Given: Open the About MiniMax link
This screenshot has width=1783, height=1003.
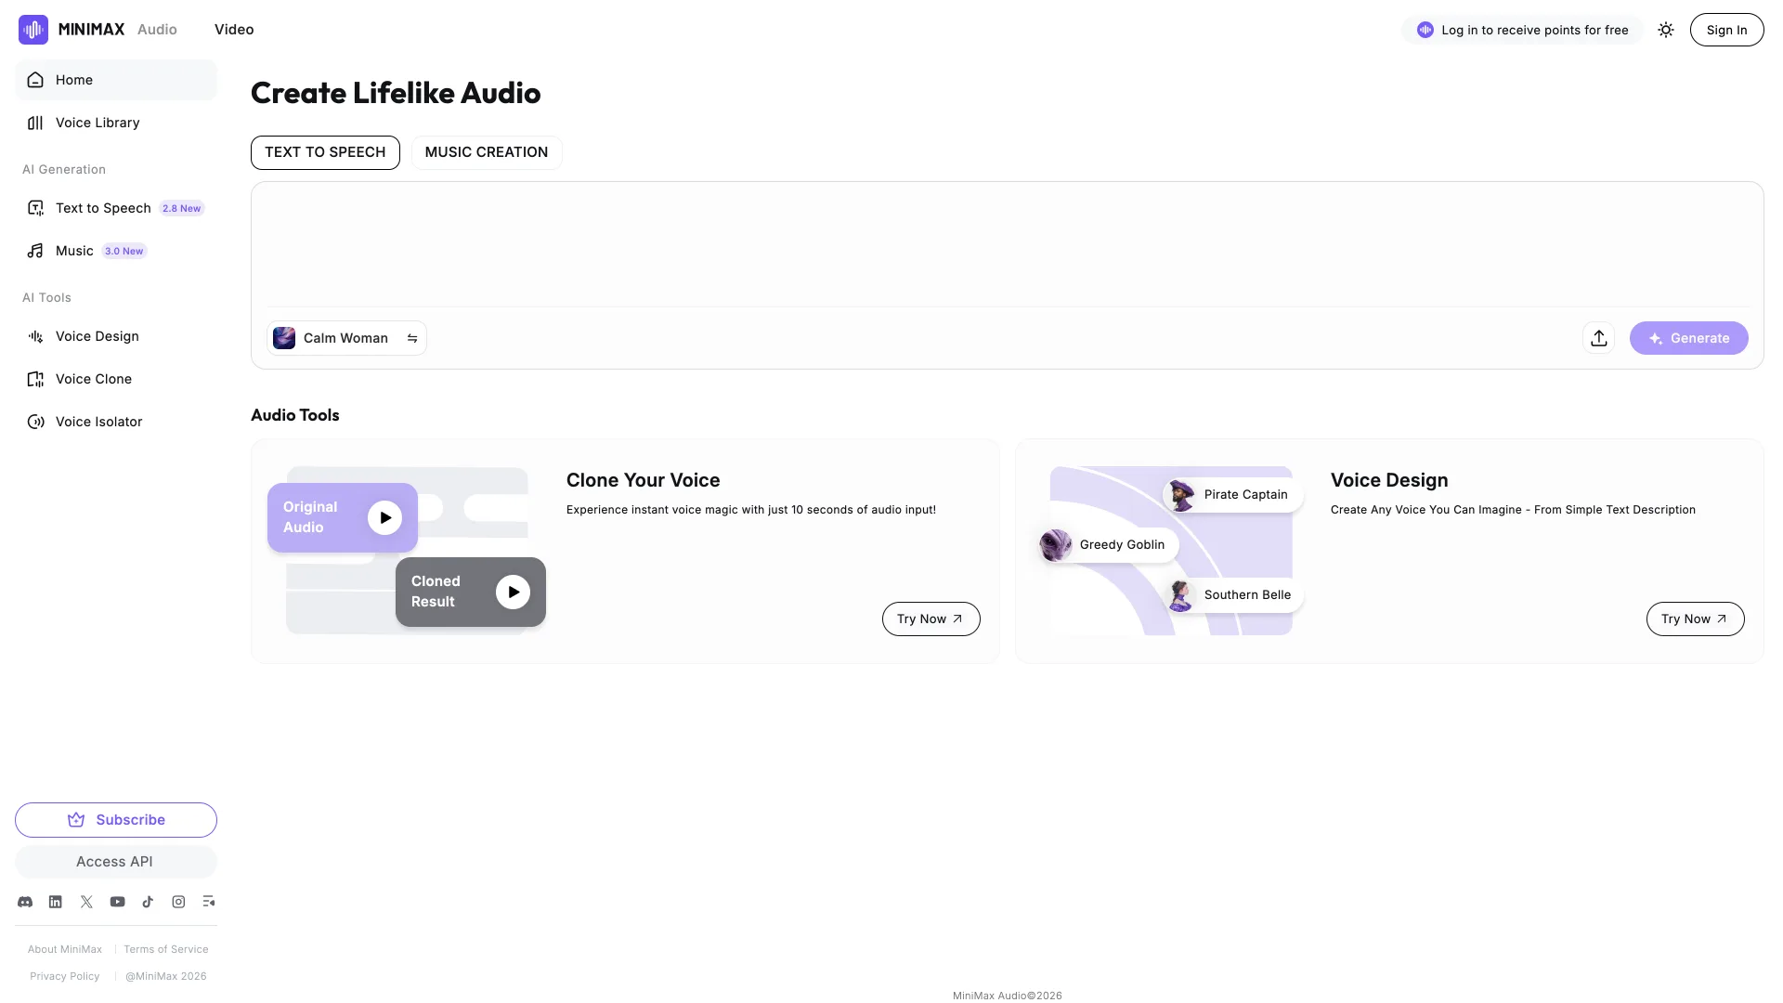Looking at the screenshot, I should [x=65, y=949].
